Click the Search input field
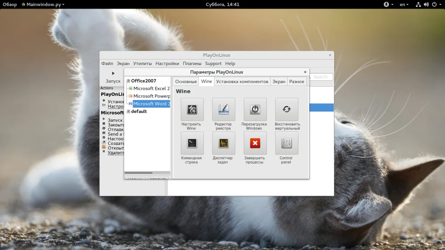 [322, 77]
